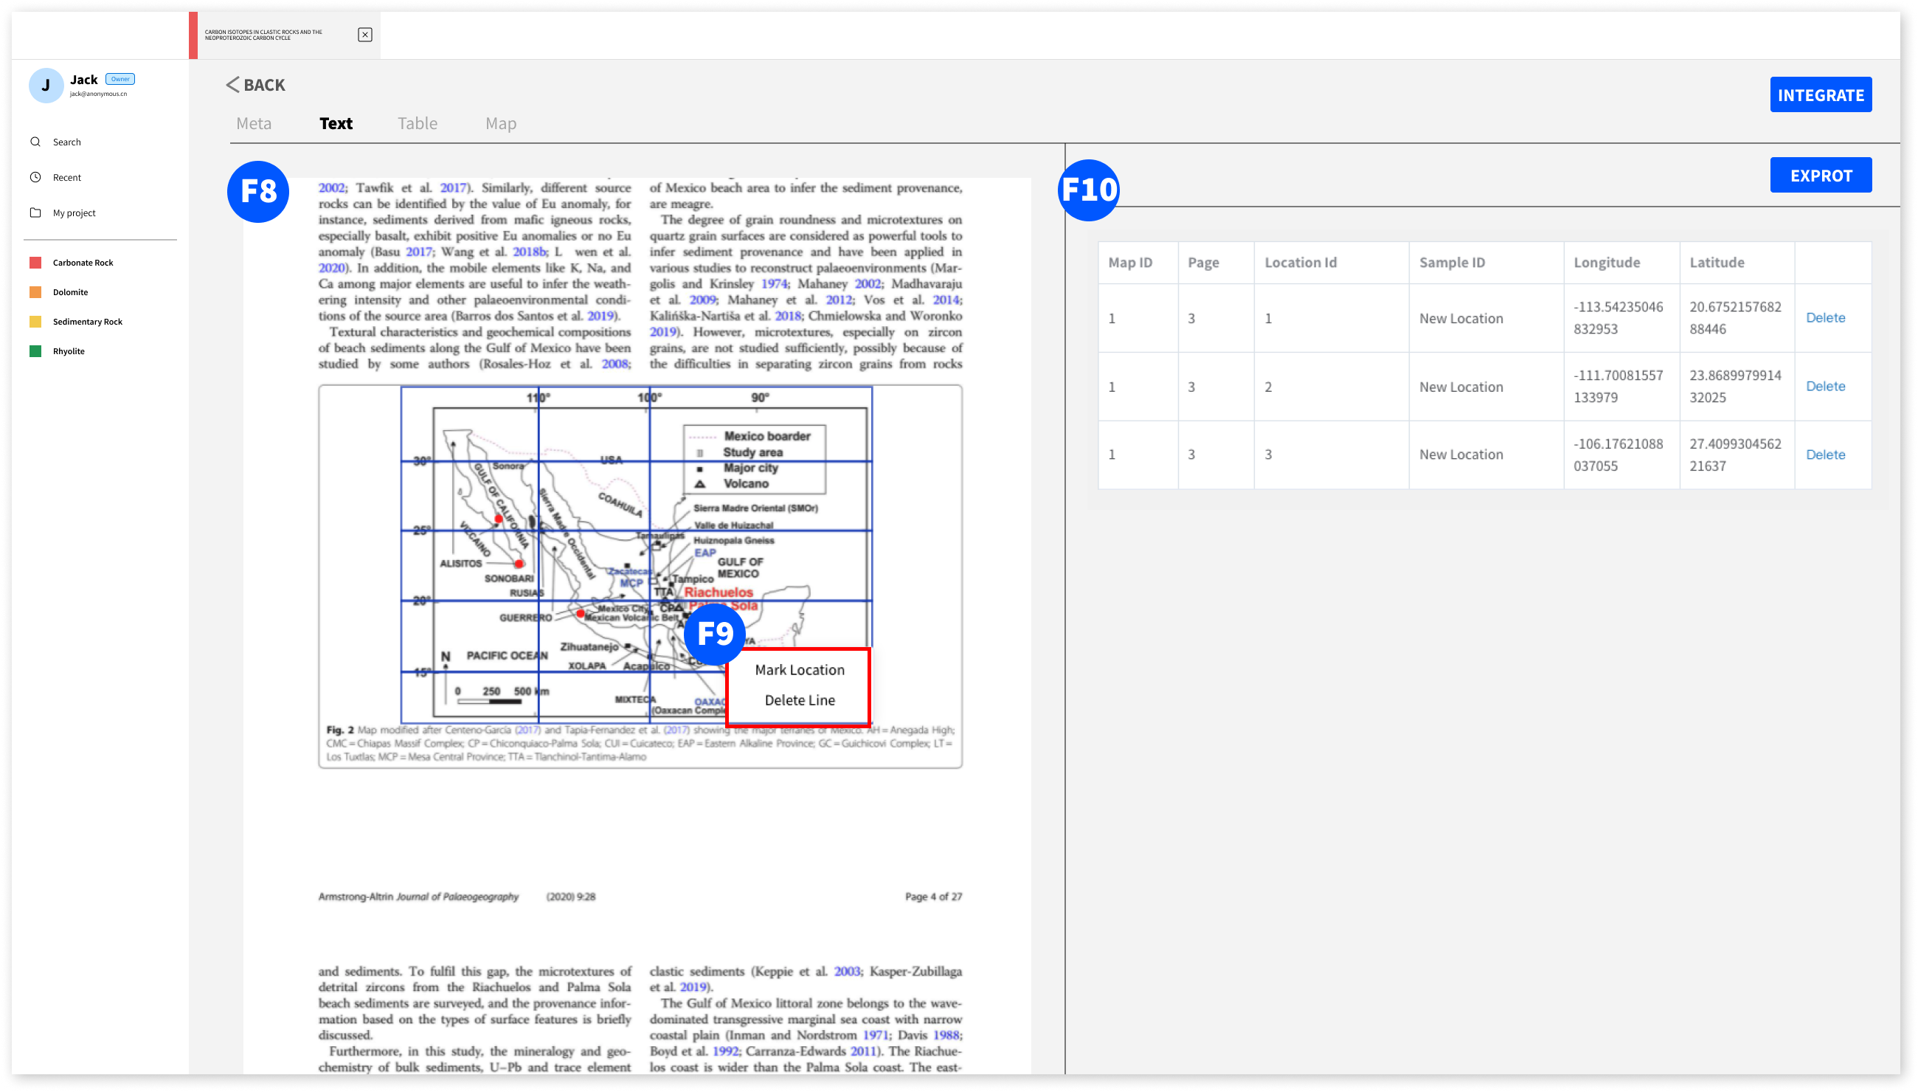Click the 2017 citation link after Tawfik
The image size is (1918, 1092).
point(452,187)
